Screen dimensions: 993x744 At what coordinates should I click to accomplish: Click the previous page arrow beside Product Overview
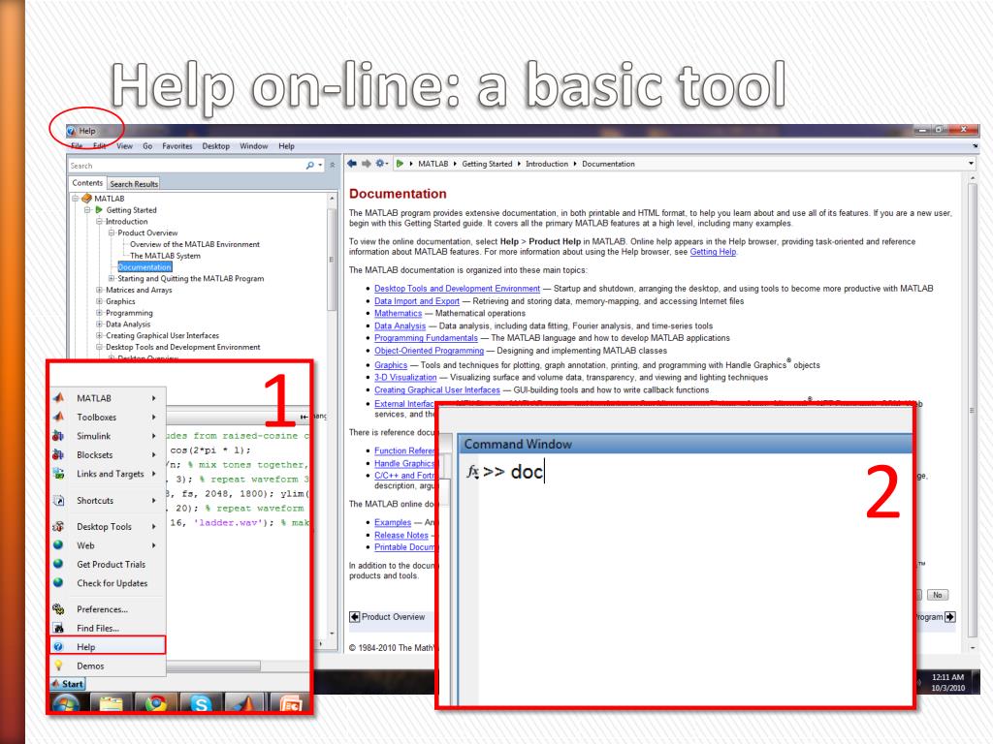(x=355, y=617)
